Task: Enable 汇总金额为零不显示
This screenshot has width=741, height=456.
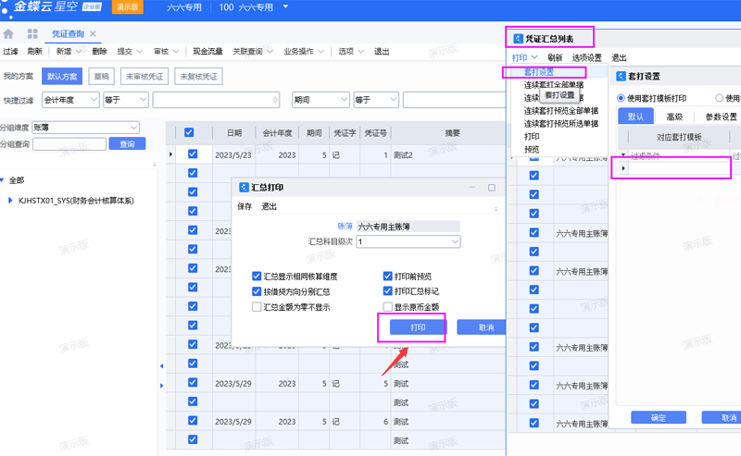Action: point(257,307)
